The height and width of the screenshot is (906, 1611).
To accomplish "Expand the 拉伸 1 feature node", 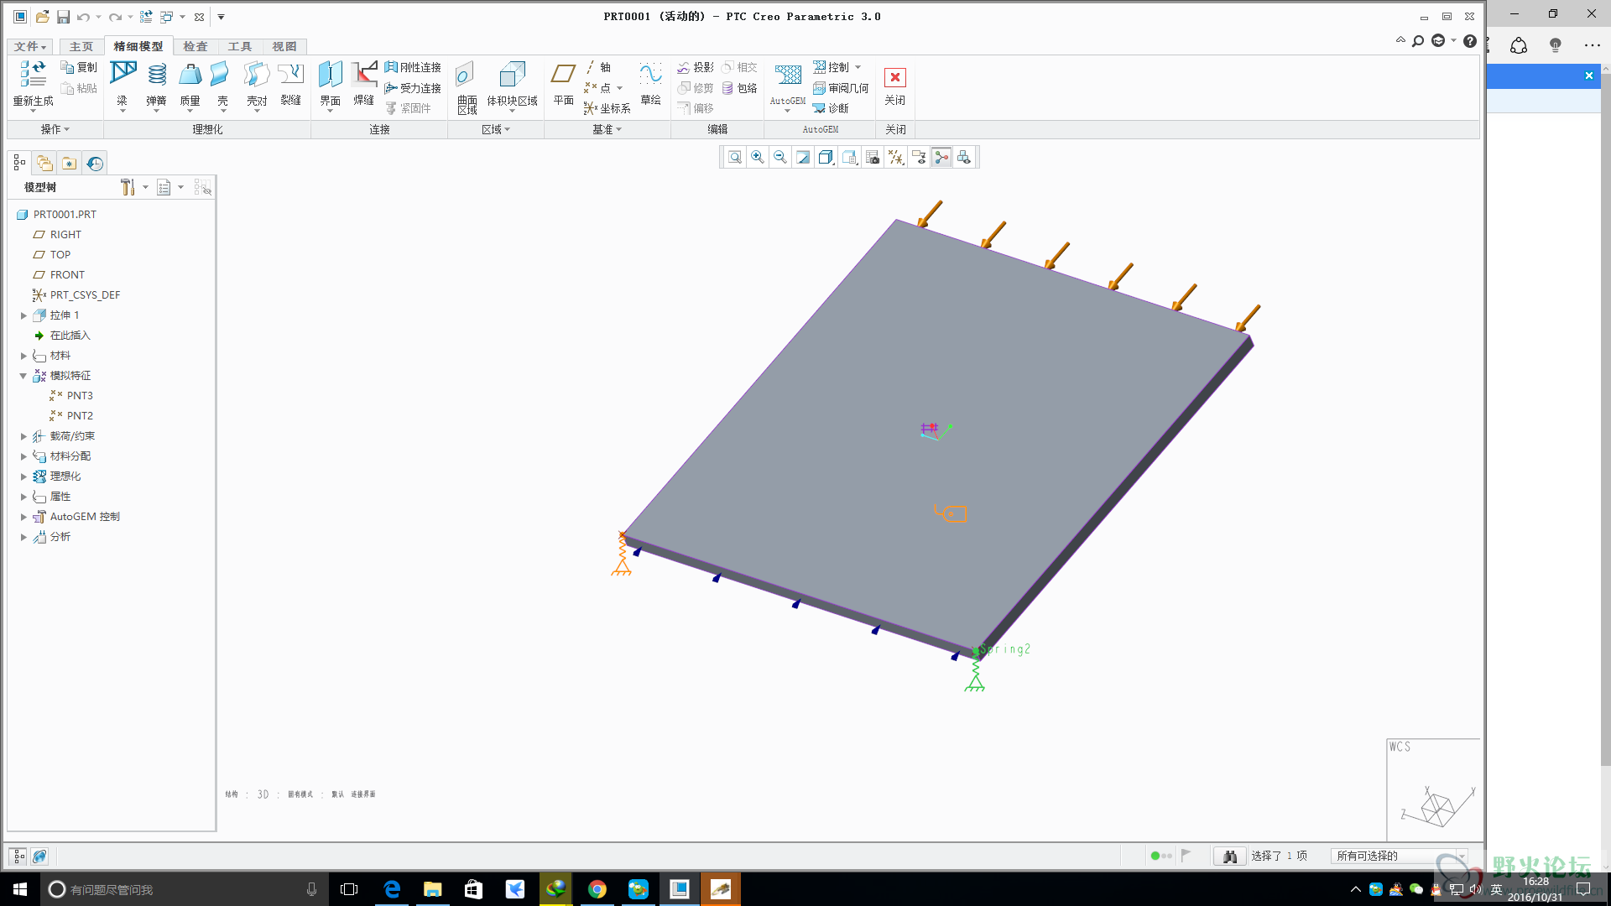I will coord(23,315).
